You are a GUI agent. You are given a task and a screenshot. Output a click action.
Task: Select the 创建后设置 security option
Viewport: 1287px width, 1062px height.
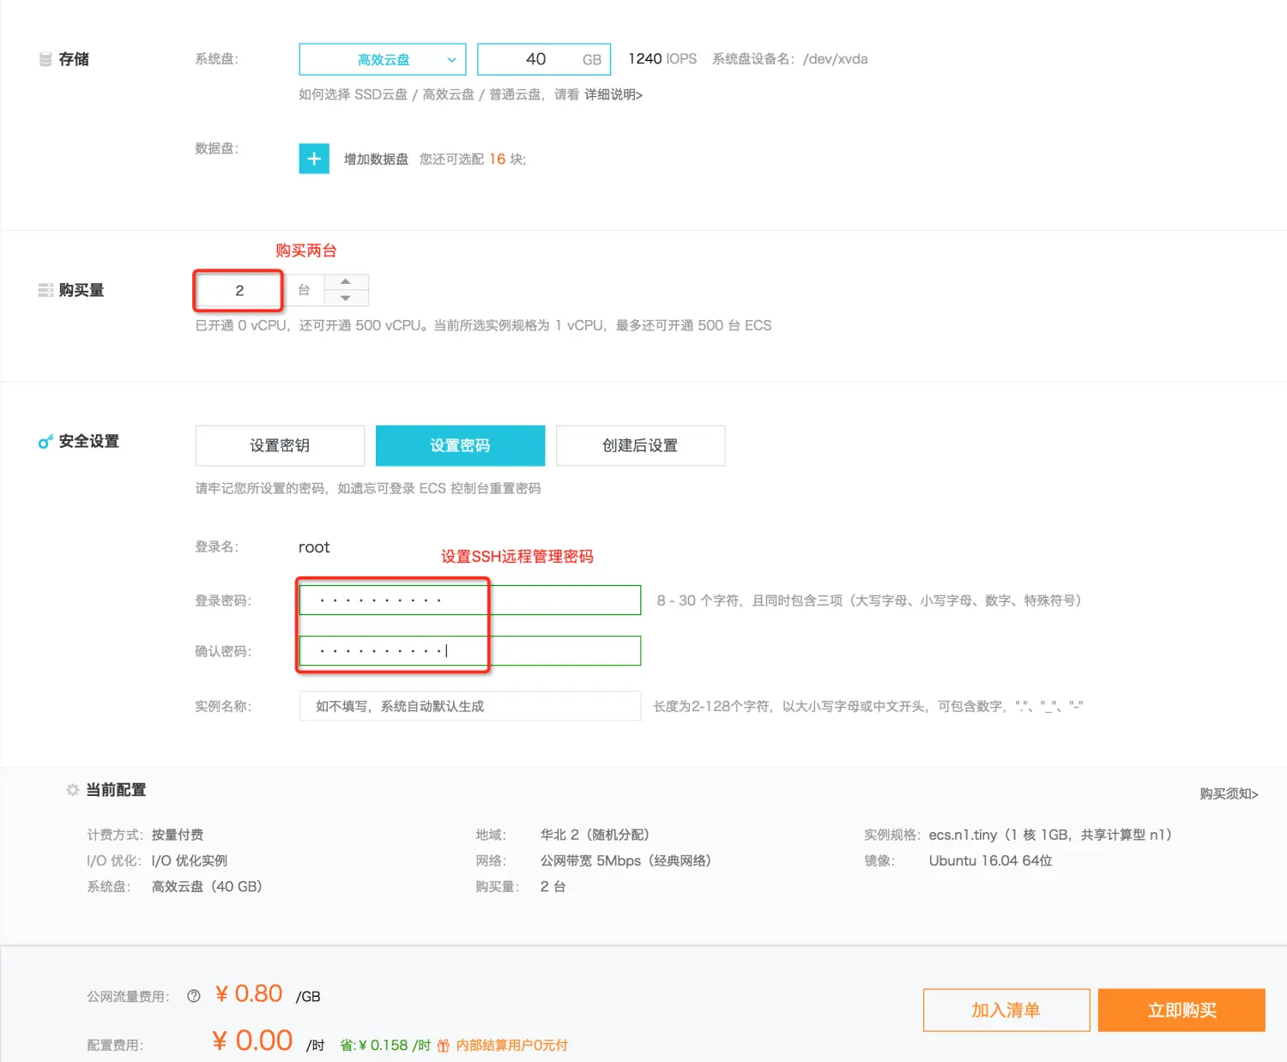[x=640, y=445]
